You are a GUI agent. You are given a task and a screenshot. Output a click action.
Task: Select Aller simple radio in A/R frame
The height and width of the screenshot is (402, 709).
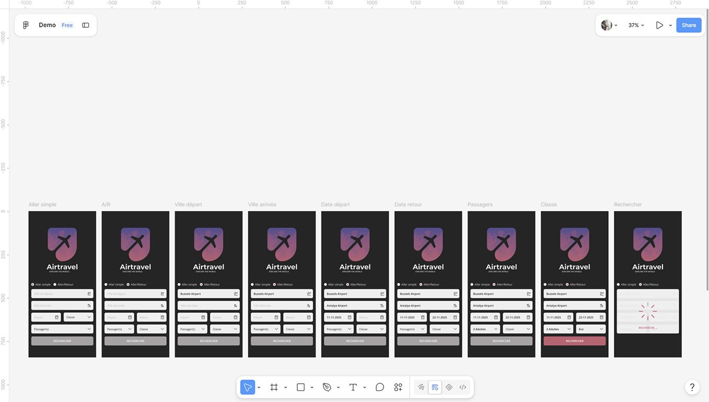pyautogui.click(x=106, y=285)
